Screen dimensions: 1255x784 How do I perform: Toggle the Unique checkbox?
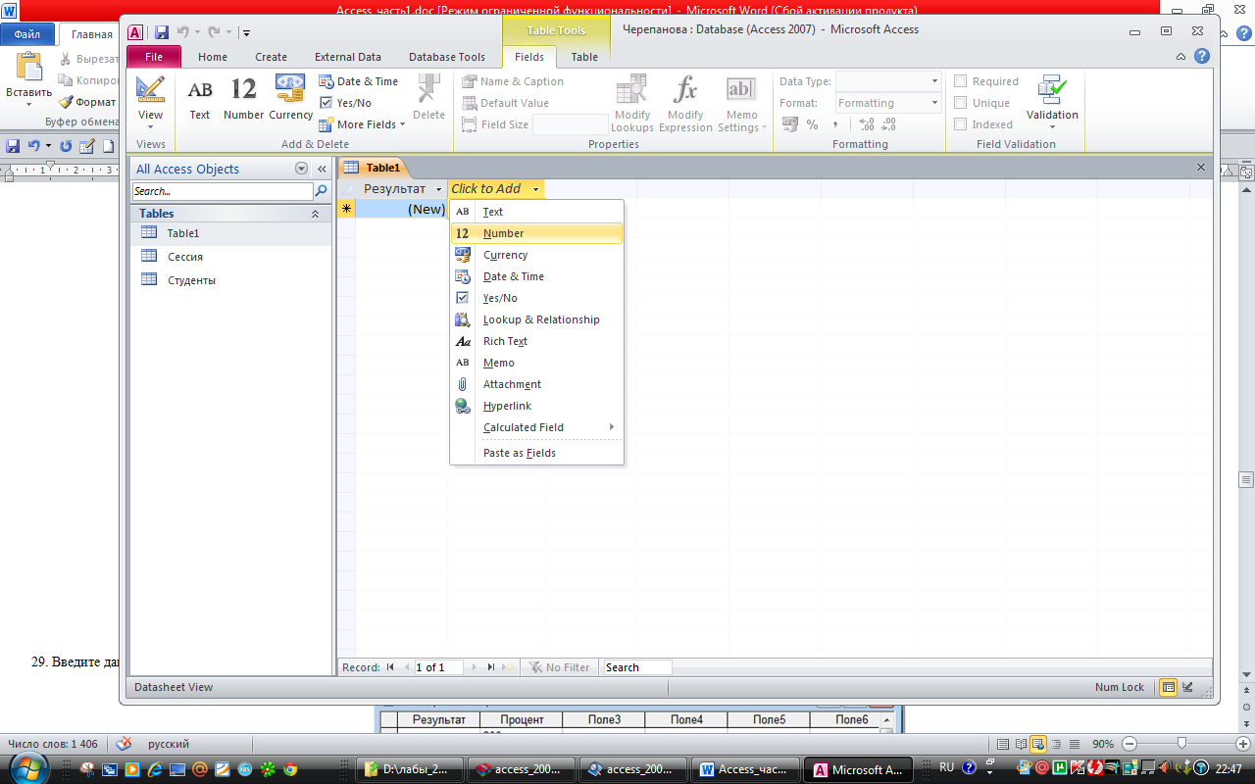(x=961, y=103)
